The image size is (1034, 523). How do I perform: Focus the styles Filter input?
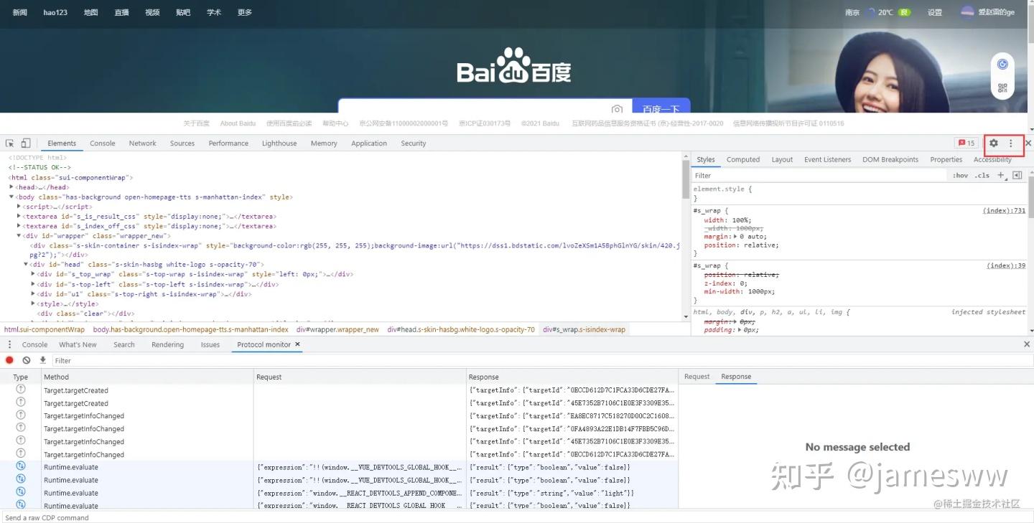click(819, 175)
